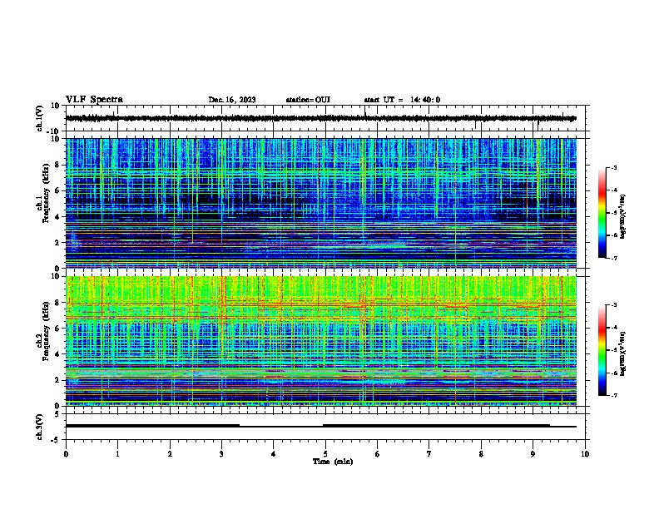The width and height of the screenshot is (659, 509).
Task: Click the time-axis tick label "10"
Action: [585, 454]
